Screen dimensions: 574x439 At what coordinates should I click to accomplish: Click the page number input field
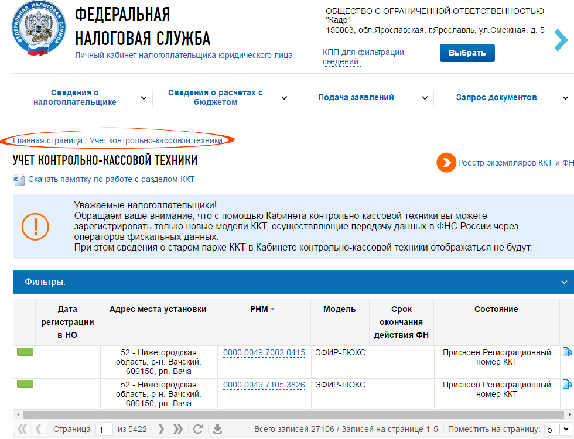[x=104, y=429]
